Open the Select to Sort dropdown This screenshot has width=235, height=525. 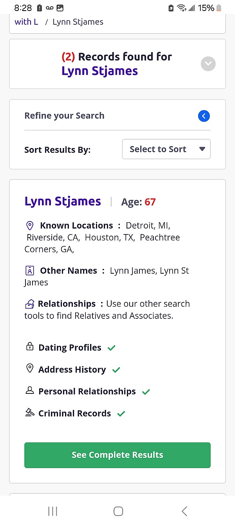pyautogui.click(x=166, y=149)
